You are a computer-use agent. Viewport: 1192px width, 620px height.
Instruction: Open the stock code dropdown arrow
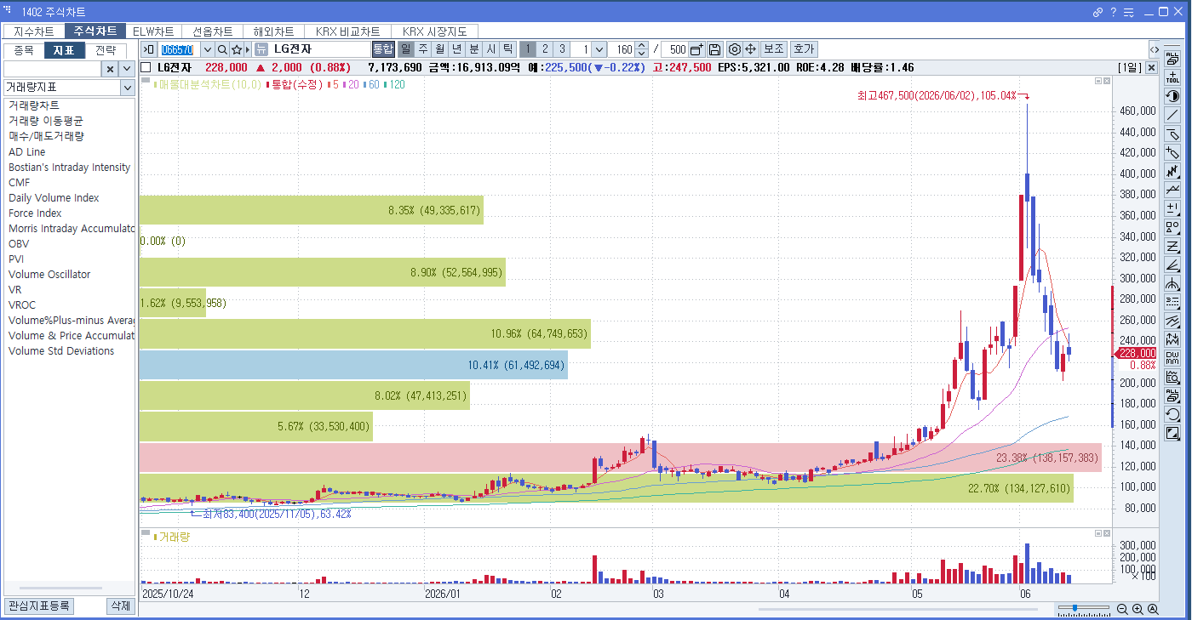[x=207, y=49]
